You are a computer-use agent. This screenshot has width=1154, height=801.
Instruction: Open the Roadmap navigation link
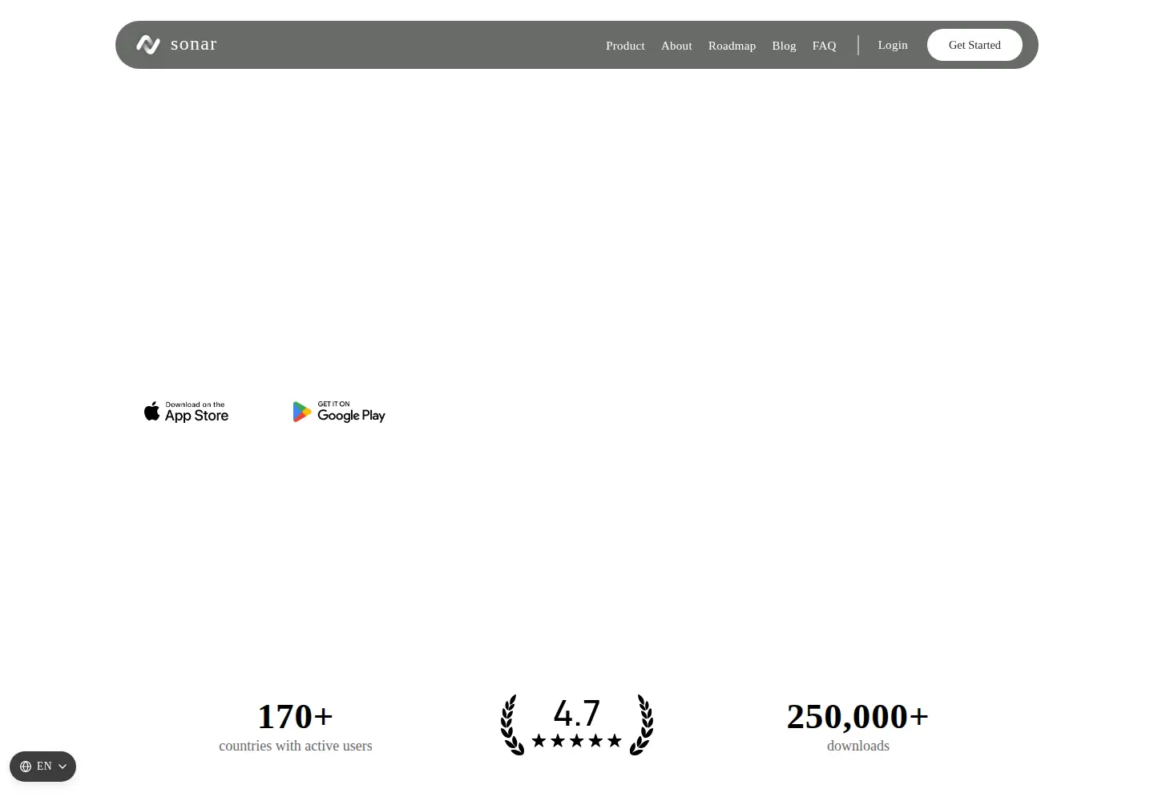[x=732, y=46]
